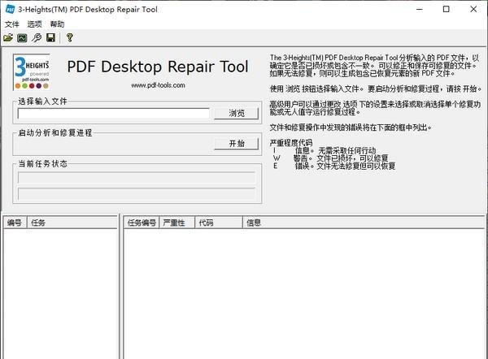
Task: Maximize the Repair Tool window
Action: click(x=446, y=9)
